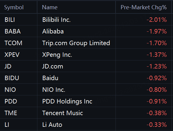Click Li Auto's -0.33% change value
Viewport: 173px width, 131px height.
(157, 125)
